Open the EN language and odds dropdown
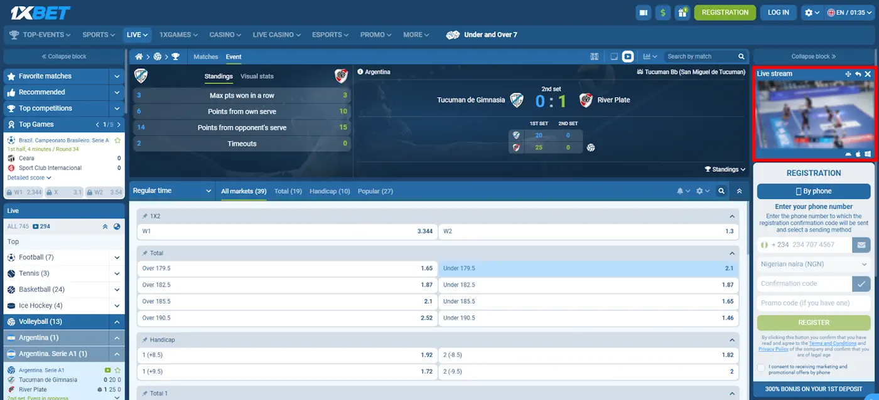Screen dimensions: 879x400 [x=850, y=12]
